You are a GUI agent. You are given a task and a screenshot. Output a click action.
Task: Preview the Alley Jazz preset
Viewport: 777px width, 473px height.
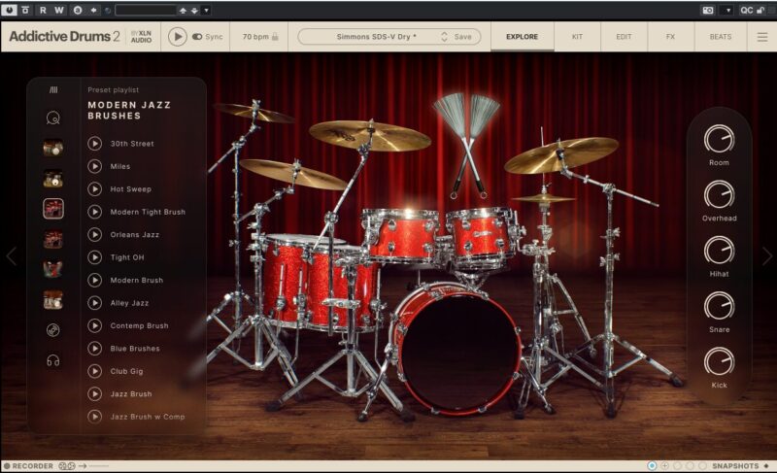[x=94, y=303]
